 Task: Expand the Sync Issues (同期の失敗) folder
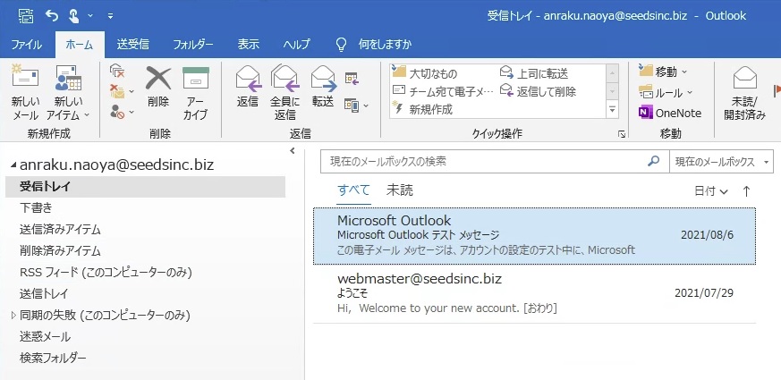(13, 316)
